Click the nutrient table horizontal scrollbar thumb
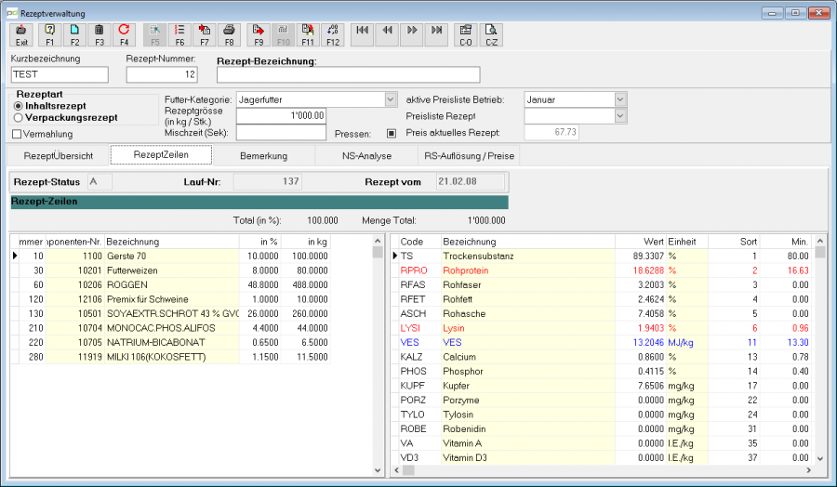 [x=408, y=470]
